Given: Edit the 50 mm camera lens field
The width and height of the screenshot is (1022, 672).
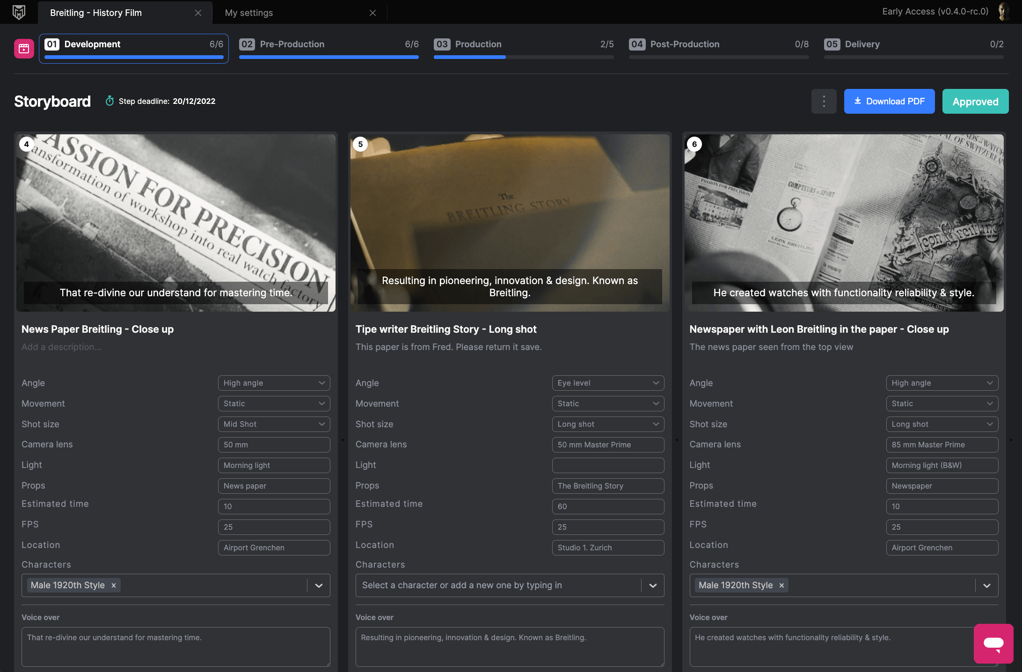Looking at the screenshot, I should [x=274, y=445].
